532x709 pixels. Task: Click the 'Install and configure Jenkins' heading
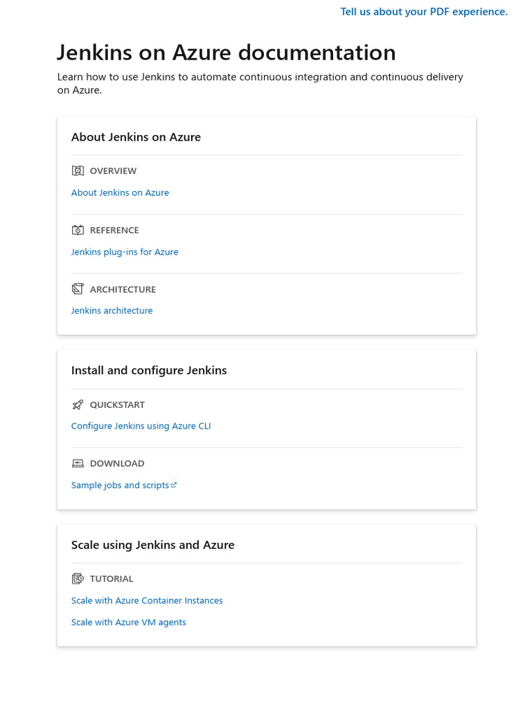pos(149,370)
